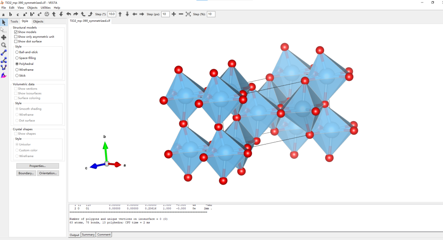Image resolution: width=443 pixels, height=240 pixels.
Task: Click the rotation Step degrees field
Action: coord(112,14)
